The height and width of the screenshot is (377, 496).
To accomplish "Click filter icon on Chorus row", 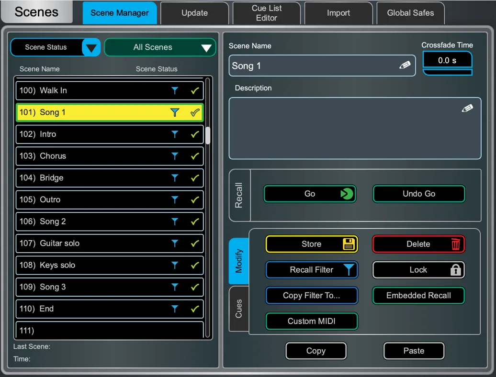I will pos(175,156).
